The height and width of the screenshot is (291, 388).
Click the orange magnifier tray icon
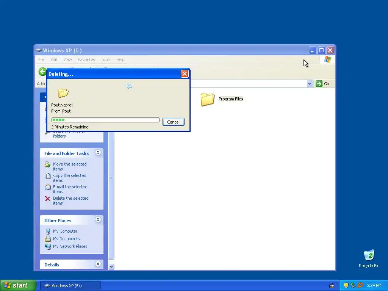coord(360,285)
